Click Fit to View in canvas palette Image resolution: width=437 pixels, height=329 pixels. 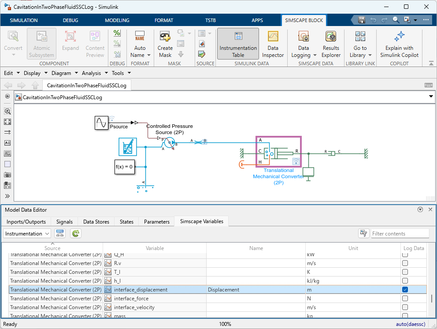tap(7, 122)
